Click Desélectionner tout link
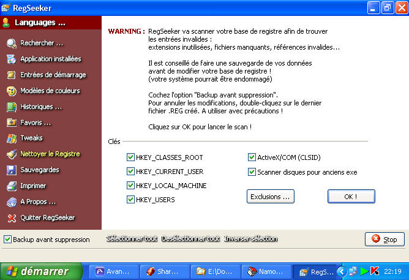The image size is (409, 280). point(190,238)
